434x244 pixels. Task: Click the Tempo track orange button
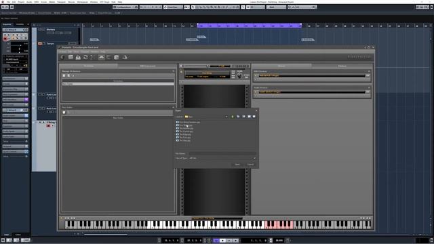40,43
